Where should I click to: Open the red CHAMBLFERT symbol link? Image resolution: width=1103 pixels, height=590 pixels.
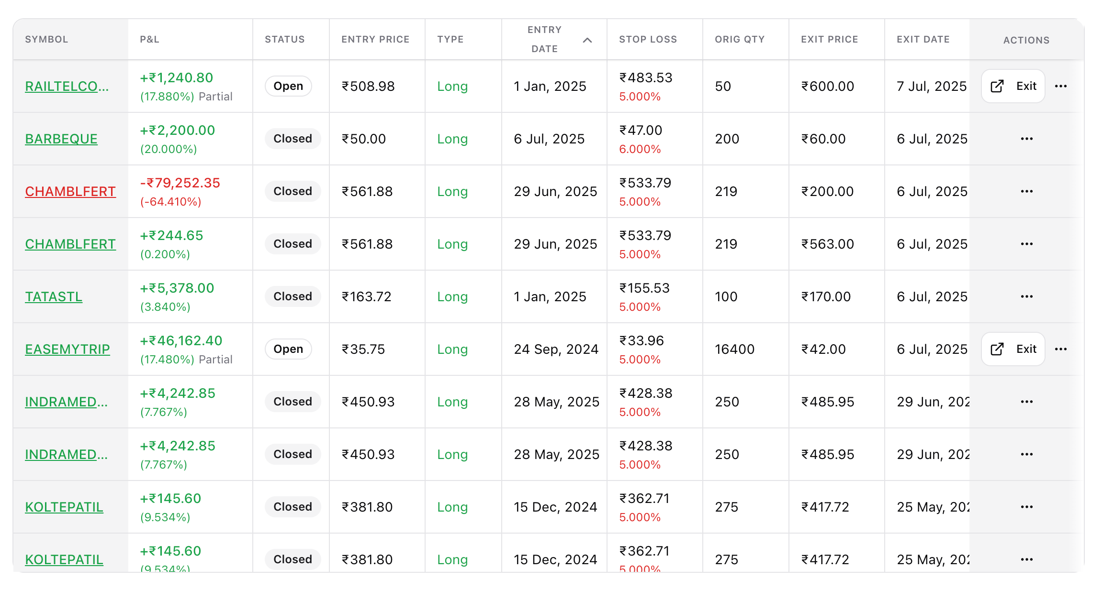(x=70, y=192)
